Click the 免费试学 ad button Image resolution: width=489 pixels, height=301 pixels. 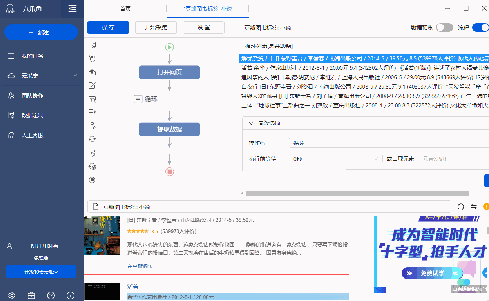[432, 273]
